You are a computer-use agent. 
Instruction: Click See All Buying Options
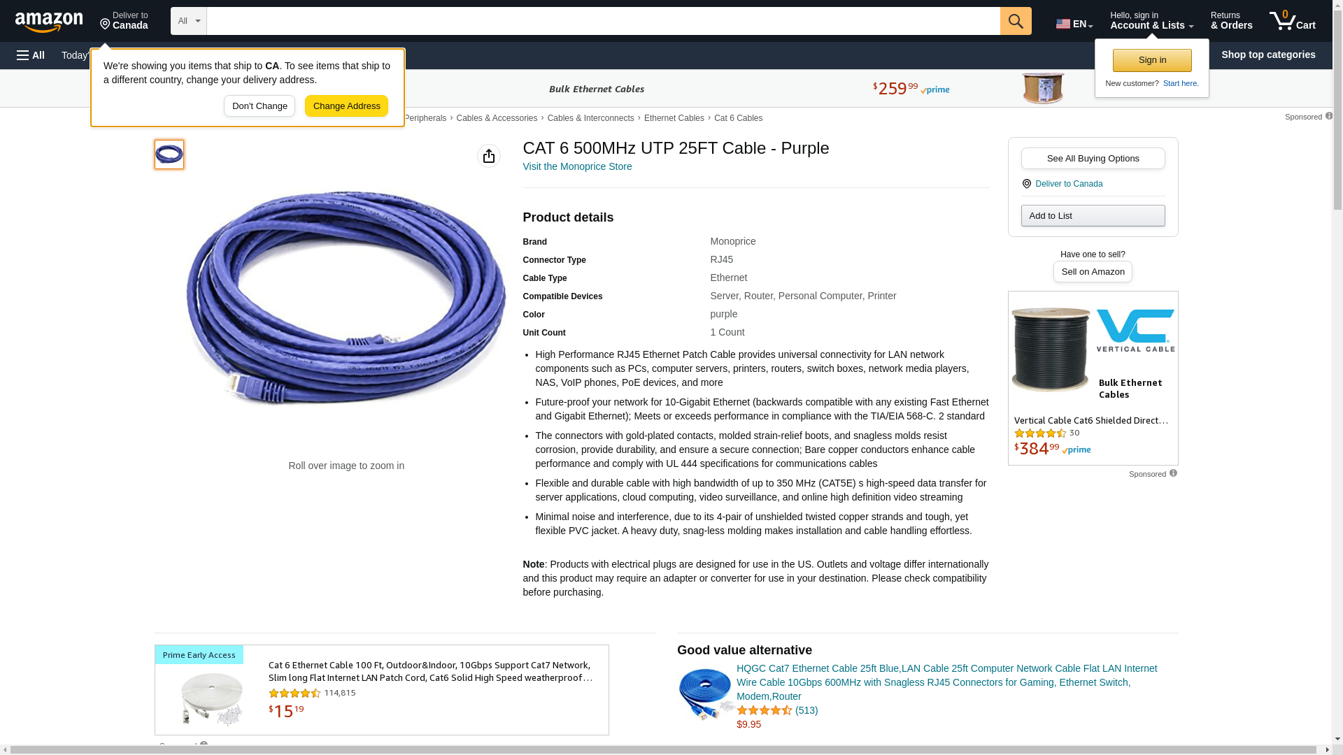(1093, 158)
